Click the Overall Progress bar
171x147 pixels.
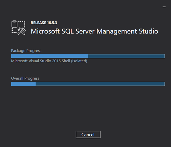[x=88, y=84]
